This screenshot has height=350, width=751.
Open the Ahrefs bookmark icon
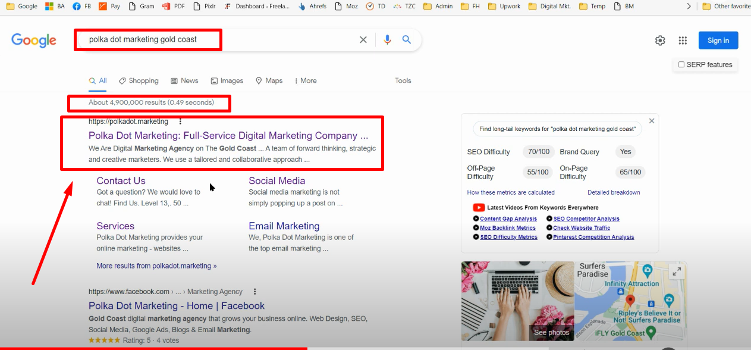click(x=312, y=7)
